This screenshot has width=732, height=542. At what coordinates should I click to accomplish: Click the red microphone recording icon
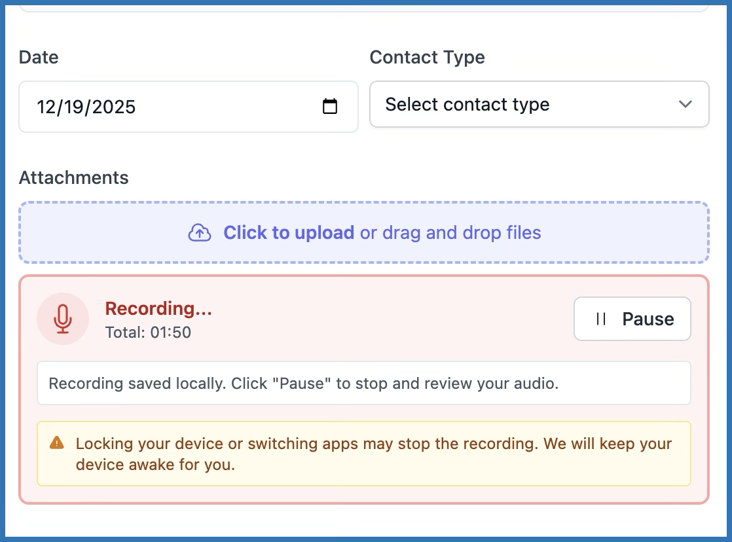click(x=63, y=319)
